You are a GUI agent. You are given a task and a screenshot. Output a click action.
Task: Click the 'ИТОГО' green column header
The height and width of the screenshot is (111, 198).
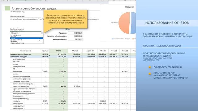58,51
